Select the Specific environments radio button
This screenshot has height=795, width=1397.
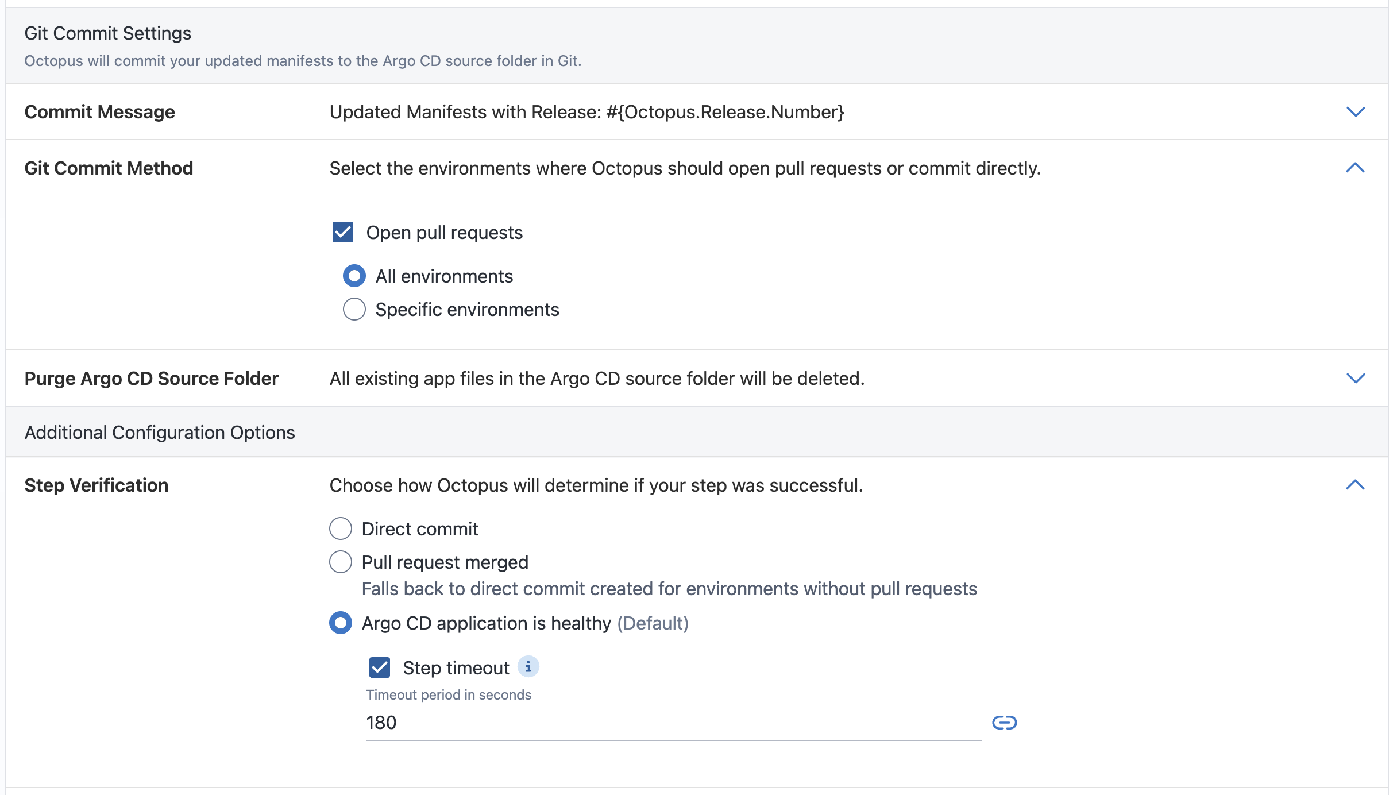(354, 309)
